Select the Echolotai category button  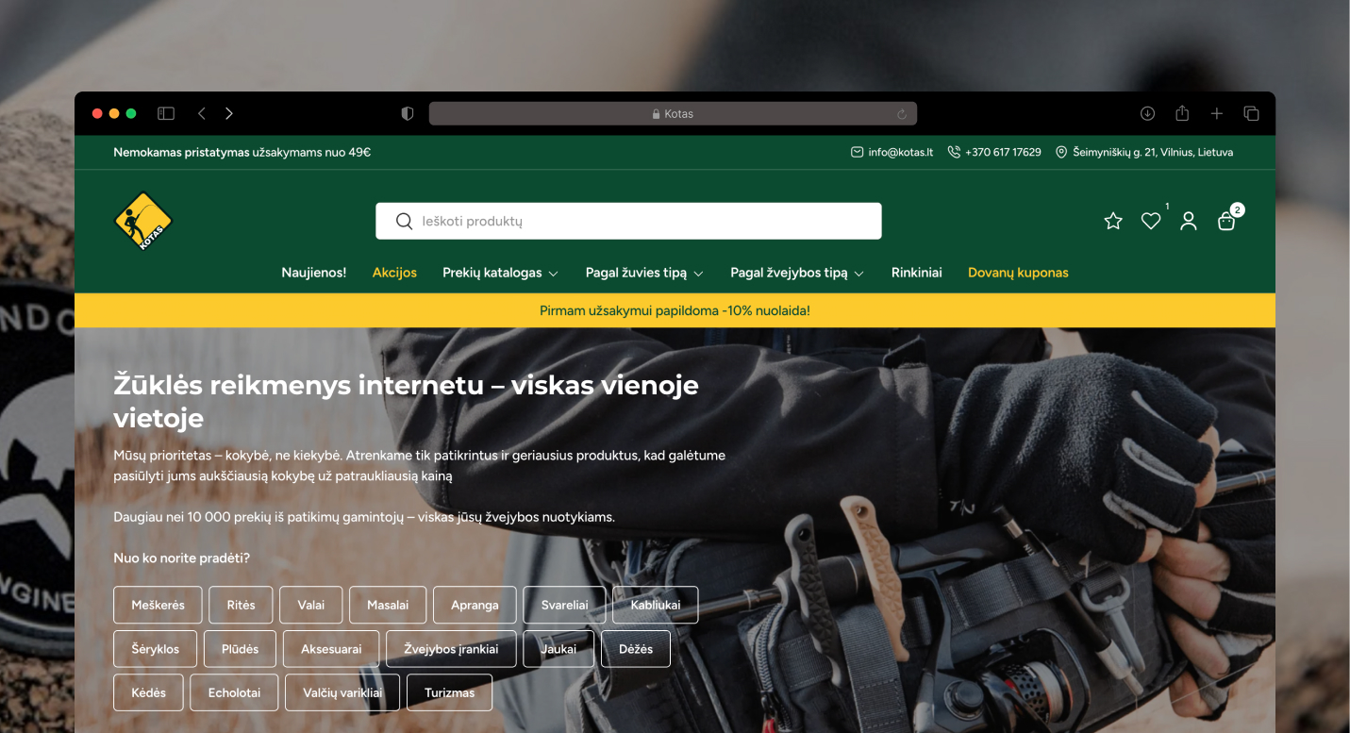(234, 692)
